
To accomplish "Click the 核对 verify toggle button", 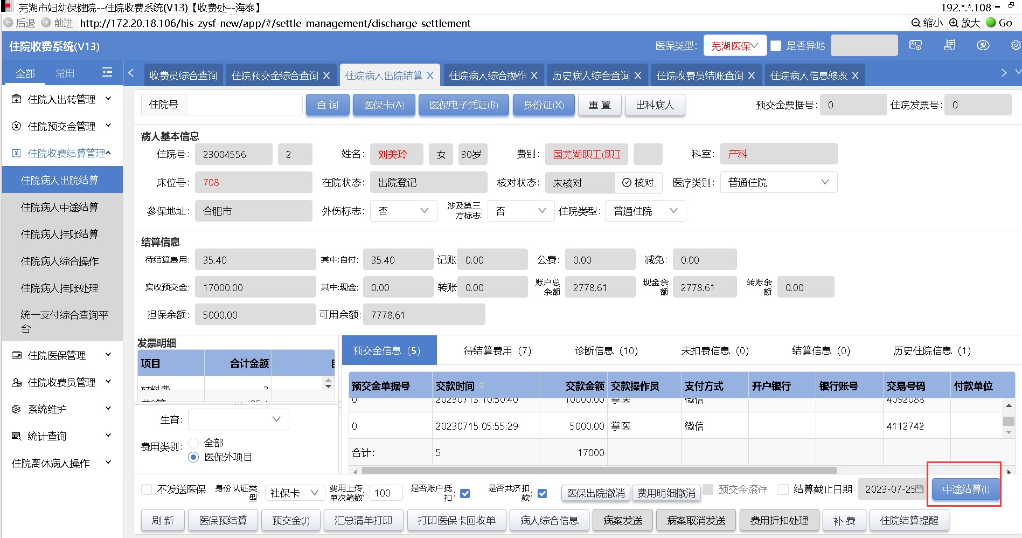I will [638, 183].
